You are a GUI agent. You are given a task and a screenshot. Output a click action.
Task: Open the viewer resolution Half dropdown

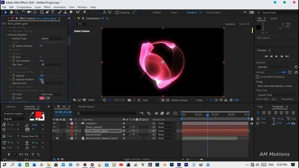150,100
